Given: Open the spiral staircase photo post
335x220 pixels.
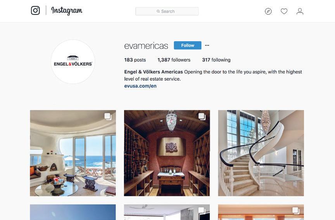Looking at the screenshot, I should point(261,153).
